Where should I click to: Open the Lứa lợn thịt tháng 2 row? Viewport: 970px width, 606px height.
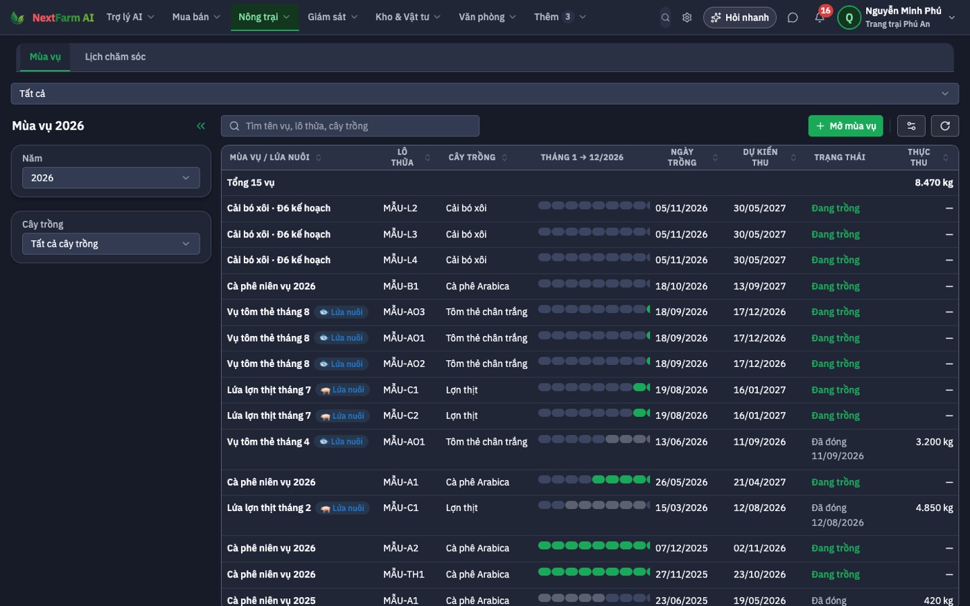click(x=590, y=515)
